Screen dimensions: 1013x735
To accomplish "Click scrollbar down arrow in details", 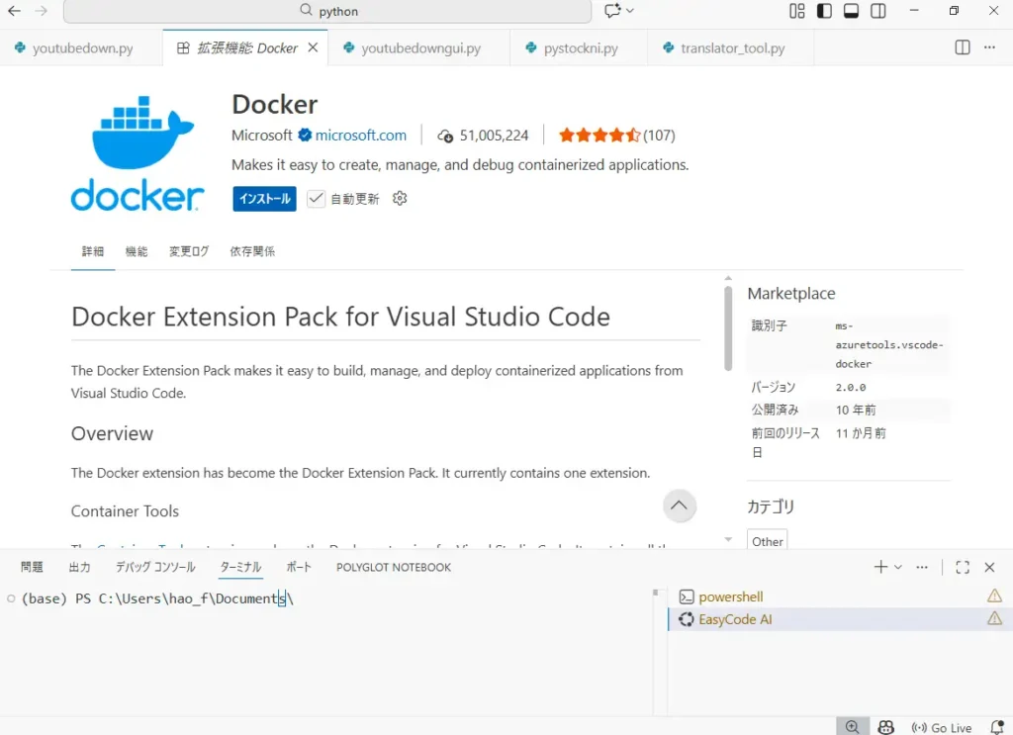I will (728, 539).
